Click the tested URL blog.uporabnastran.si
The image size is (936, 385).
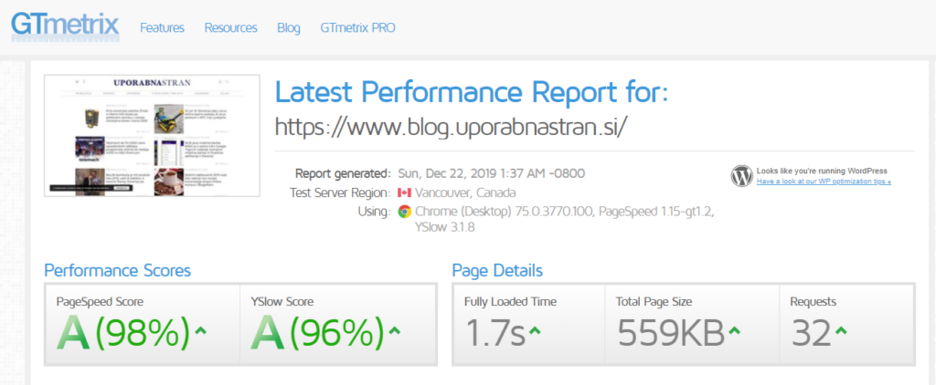pos(451,127)
